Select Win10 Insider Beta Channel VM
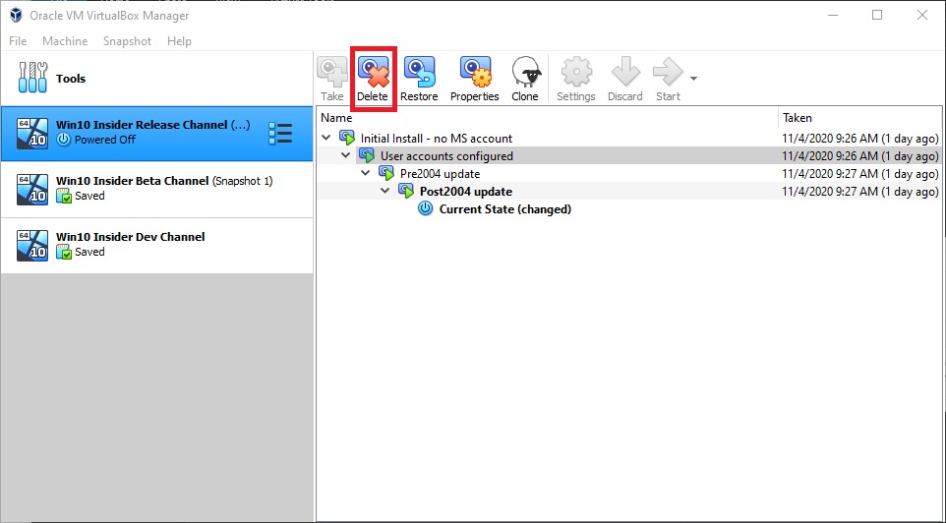The height and width of the screenshot is (523, 946). pos(157,190)
